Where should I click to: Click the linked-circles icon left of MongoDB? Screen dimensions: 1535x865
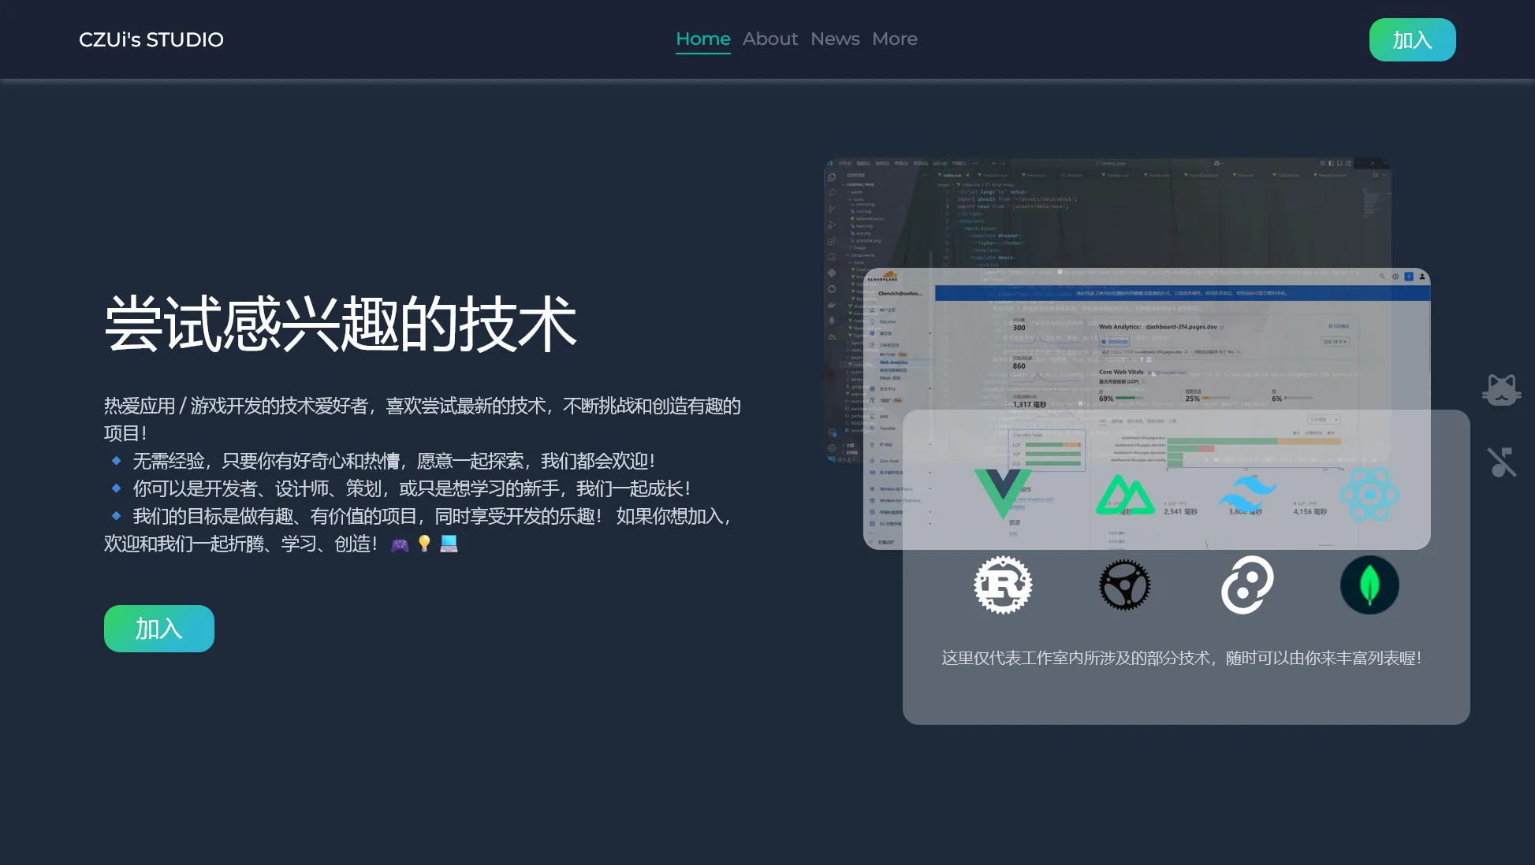(1247, 585)
